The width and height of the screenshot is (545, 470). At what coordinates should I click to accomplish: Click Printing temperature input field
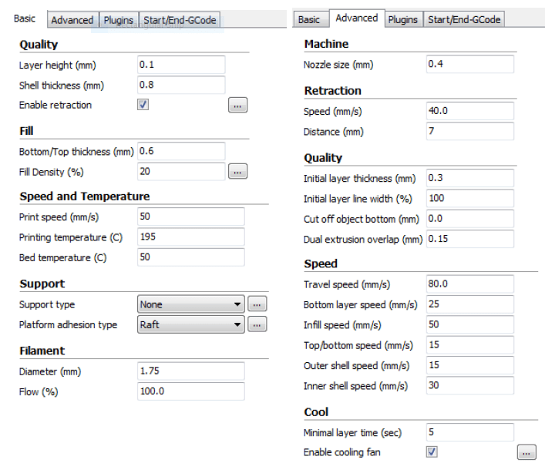coord(191,237)
